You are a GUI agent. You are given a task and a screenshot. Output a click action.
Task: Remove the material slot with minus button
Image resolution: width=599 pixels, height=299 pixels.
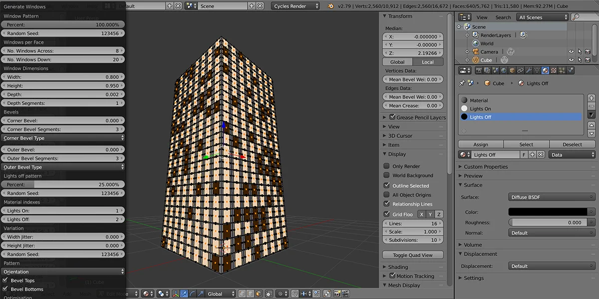592,106
